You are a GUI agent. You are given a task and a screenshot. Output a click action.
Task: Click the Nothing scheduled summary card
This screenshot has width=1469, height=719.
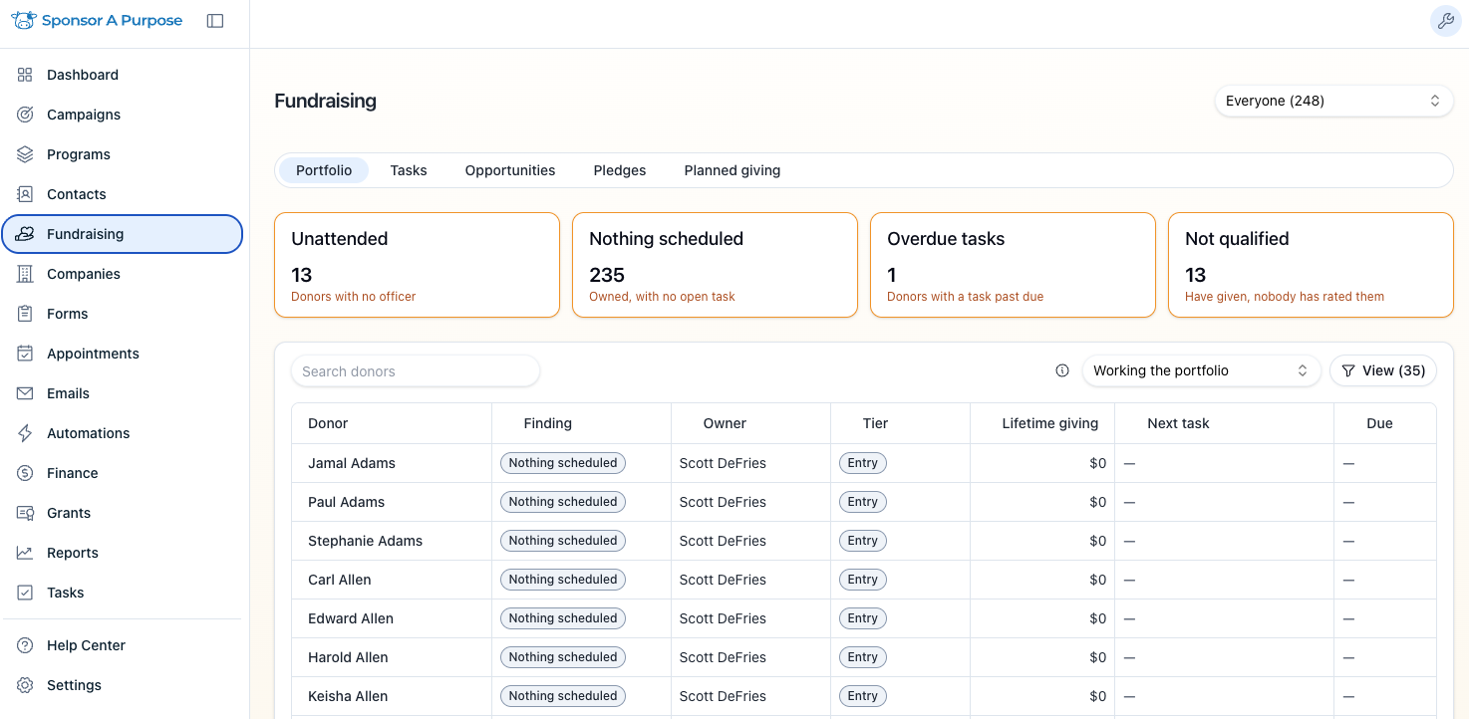(x=715, y=265)
